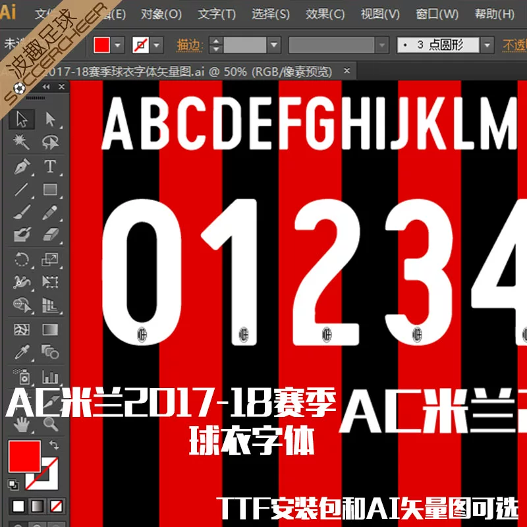Screen dimensions: 527x527
Task: Set paint mode to Gradient
Action: tap(37, 506)
